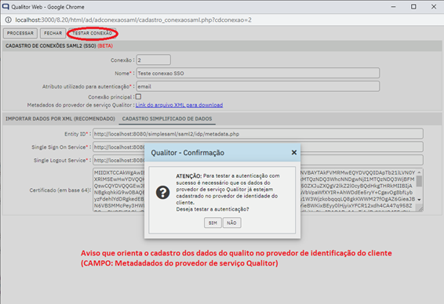Click the 'CADASTRO DE CONEXÕES SAML2 (SSO)' heading
This screenshot has height=304, width=444.
51,45
